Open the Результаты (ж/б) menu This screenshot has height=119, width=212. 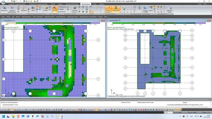click(49, 17)
